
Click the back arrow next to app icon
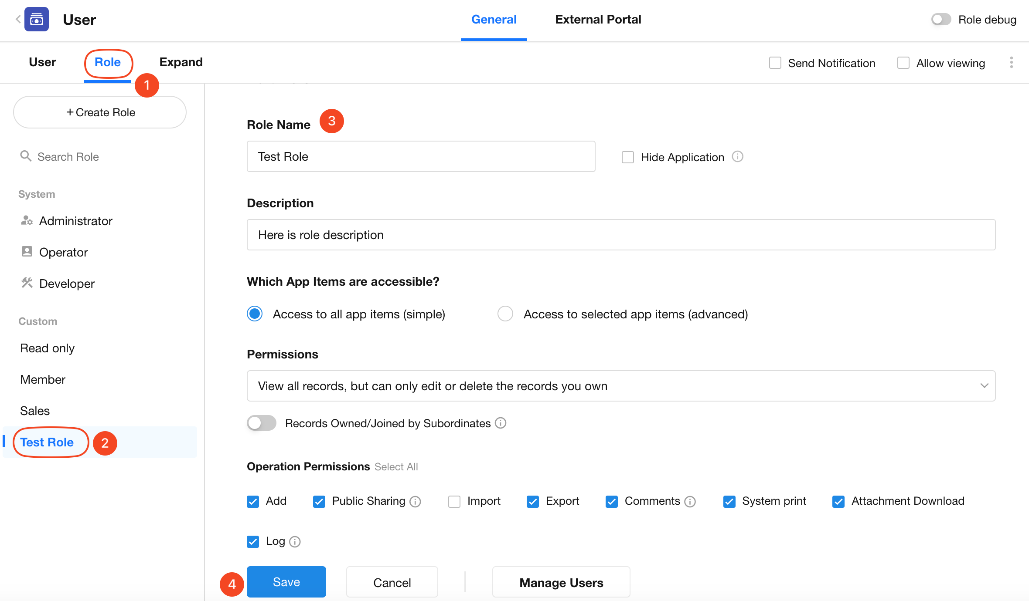click(x=18, y=19)
